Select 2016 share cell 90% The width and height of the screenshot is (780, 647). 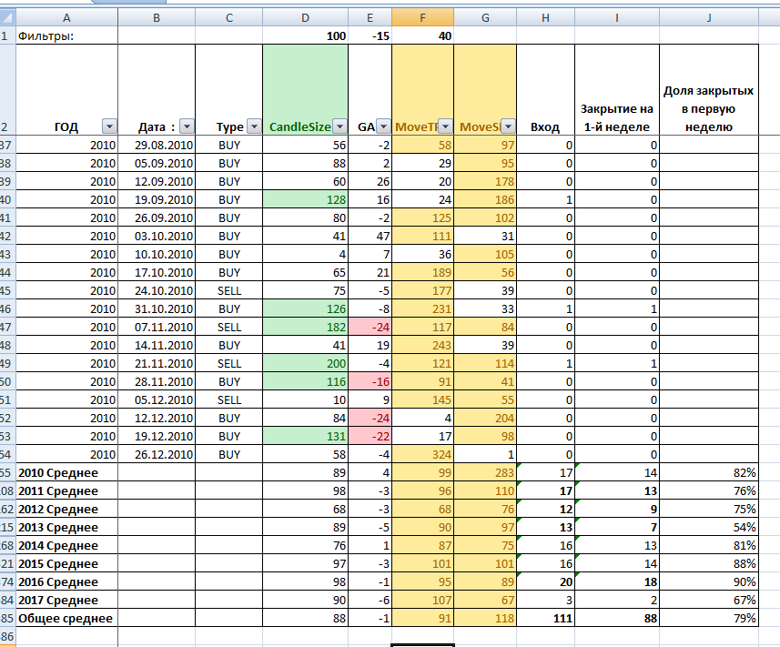[x=709, y=581]
